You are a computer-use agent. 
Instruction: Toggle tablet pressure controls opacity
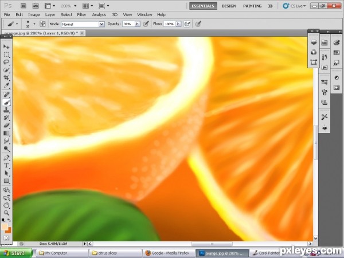coord(146,24)
